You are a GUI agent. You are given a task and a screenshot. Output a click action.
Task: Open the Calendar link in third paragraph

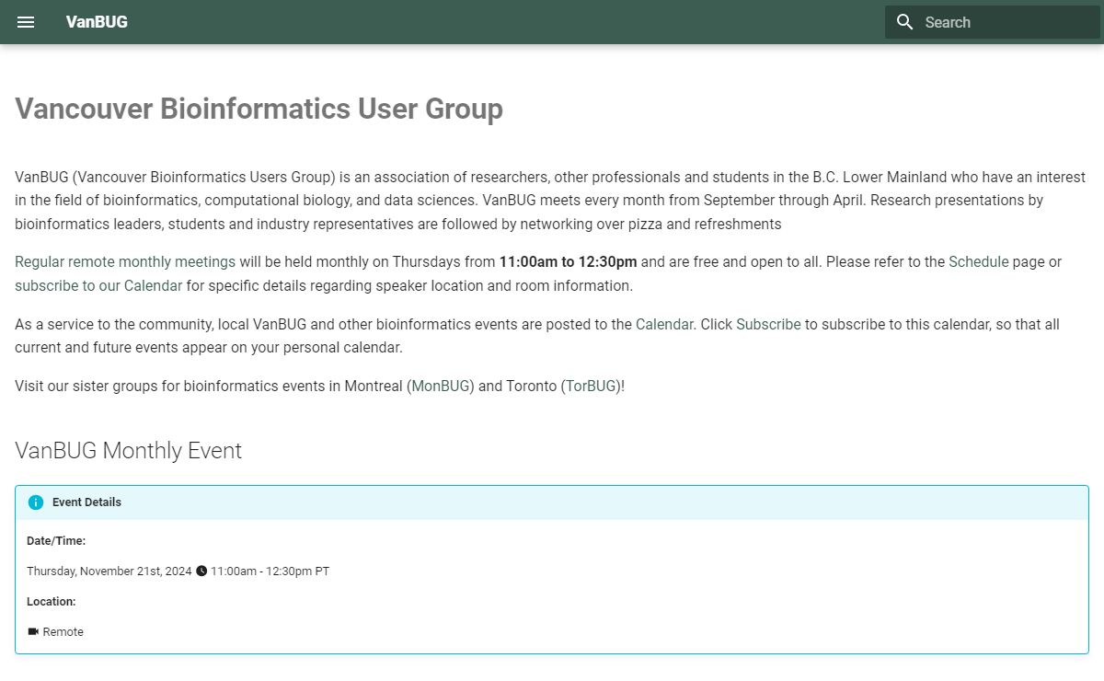(664, 324)
